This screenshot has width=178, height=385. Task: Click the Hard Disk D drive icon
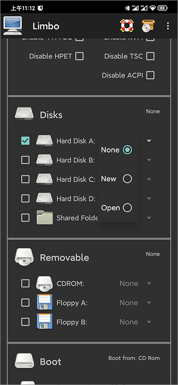[x=44, y=198]
